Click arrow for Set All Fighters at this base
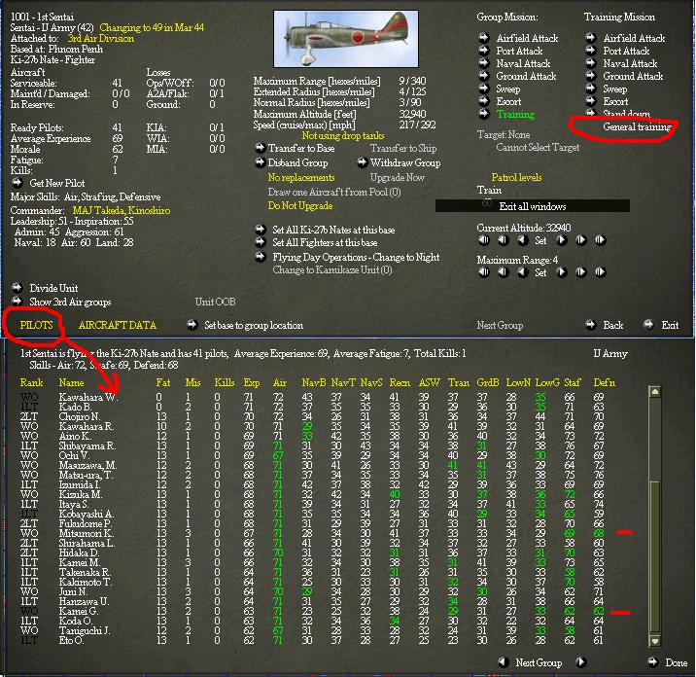Image resolution: width=696 pixels, height=677 pixels. point(261,242)
